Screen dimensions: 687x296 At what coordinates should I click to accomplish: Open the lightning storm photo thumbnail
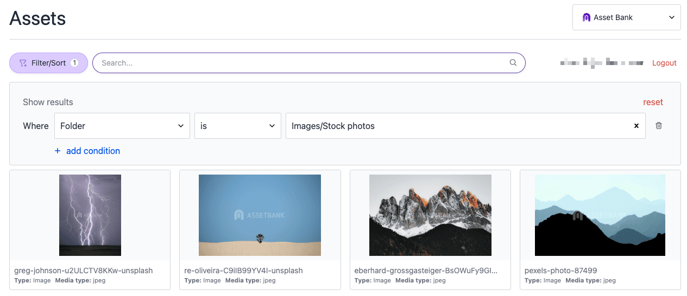coord(90,215)
